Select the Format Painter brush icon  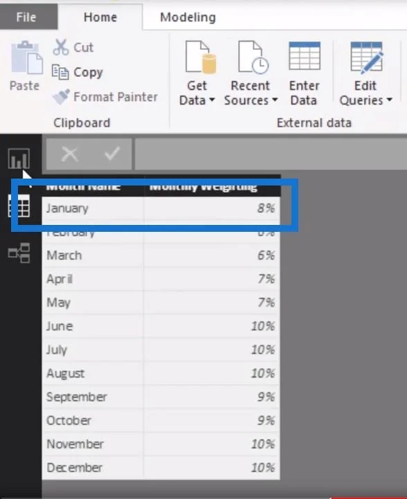pos(61,96)
